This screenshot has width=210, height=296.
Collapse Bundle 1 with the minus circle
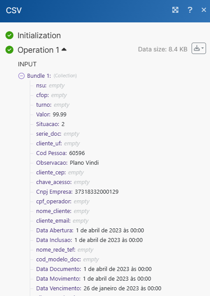[x=21, y=76]
